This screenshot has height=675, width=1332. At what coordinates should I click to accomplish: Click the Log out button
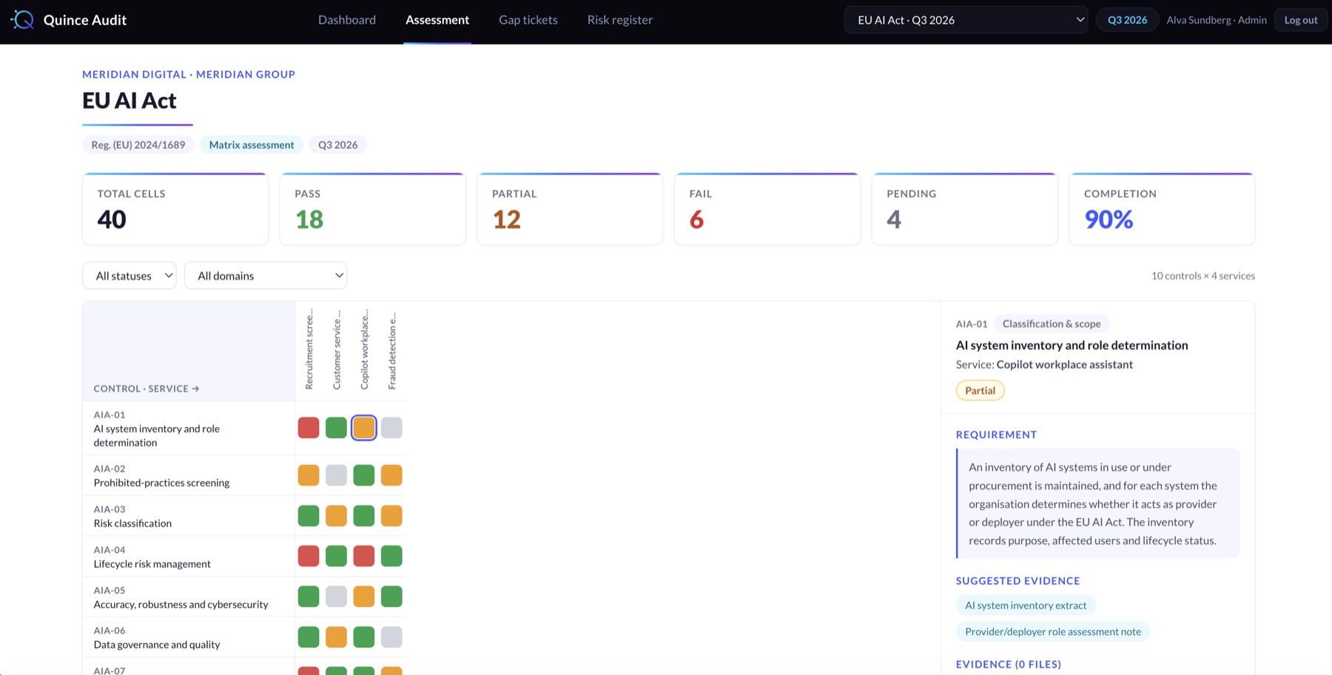[x=1301, y=20]
